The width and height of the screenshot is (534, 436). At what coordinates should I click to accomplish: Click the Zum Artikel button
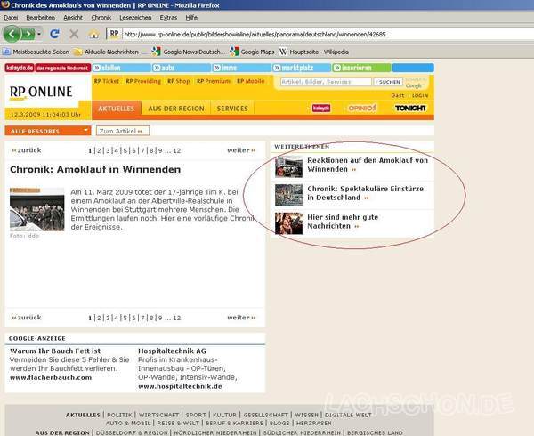[120, 131]
